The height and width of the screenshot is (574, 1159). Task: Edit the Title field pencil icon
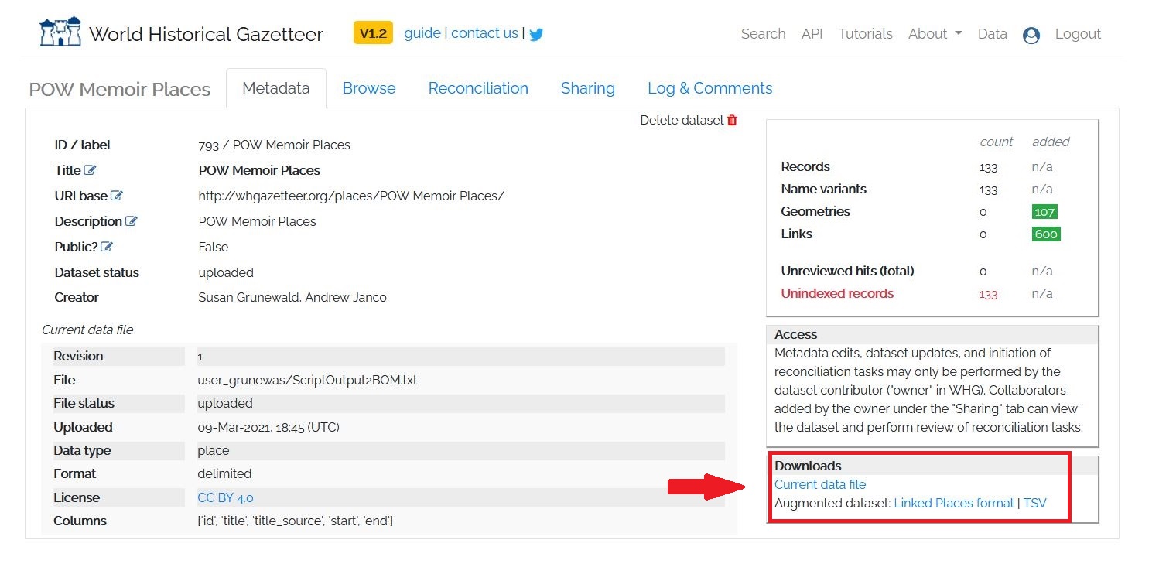91,170
